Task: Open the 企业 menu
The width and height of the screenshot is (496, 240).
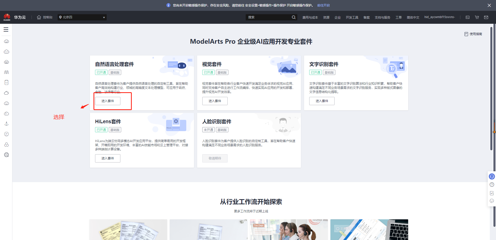Action: pyautogui.click(x=338, y=17)
